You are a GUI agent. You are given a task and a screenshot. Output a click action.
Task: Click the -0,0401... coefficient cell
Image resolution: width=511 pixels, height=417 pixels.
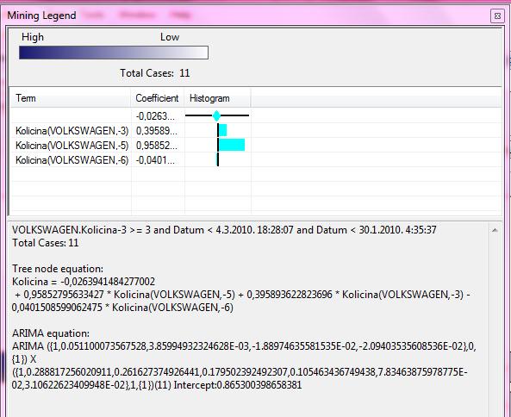155,160
